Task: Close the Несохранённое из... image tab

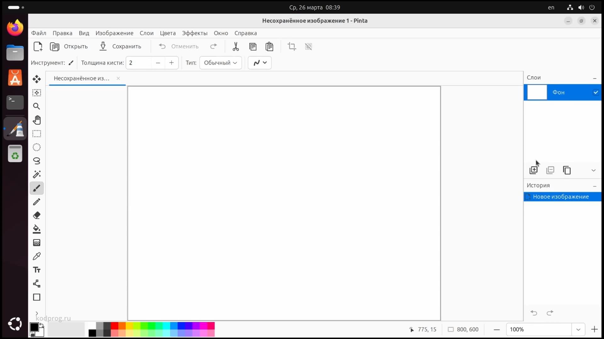Action: (118, 78)
